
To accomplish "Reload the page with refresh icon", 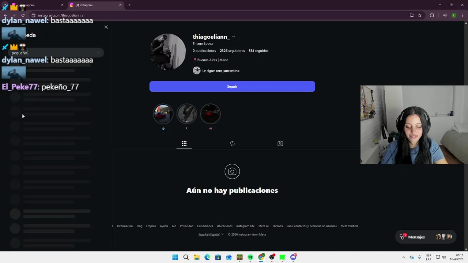I will [23, 15].
